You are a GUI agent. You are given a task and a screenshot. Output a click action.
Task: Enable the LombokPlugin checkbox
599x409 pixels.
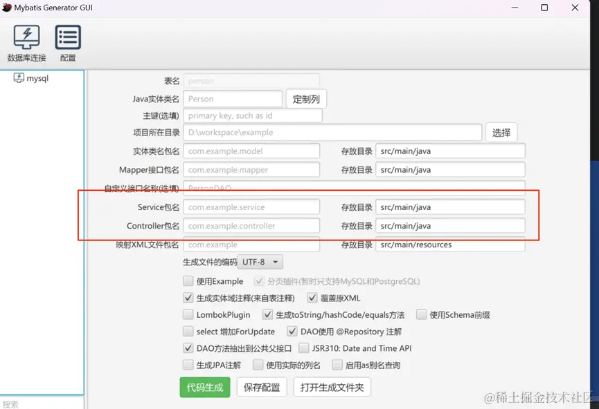pos(188,314)
